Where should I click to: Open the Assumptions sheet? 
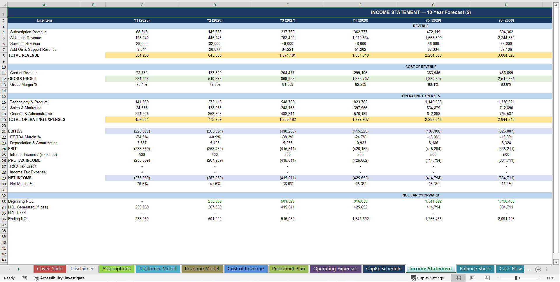[x=116, y=269]
